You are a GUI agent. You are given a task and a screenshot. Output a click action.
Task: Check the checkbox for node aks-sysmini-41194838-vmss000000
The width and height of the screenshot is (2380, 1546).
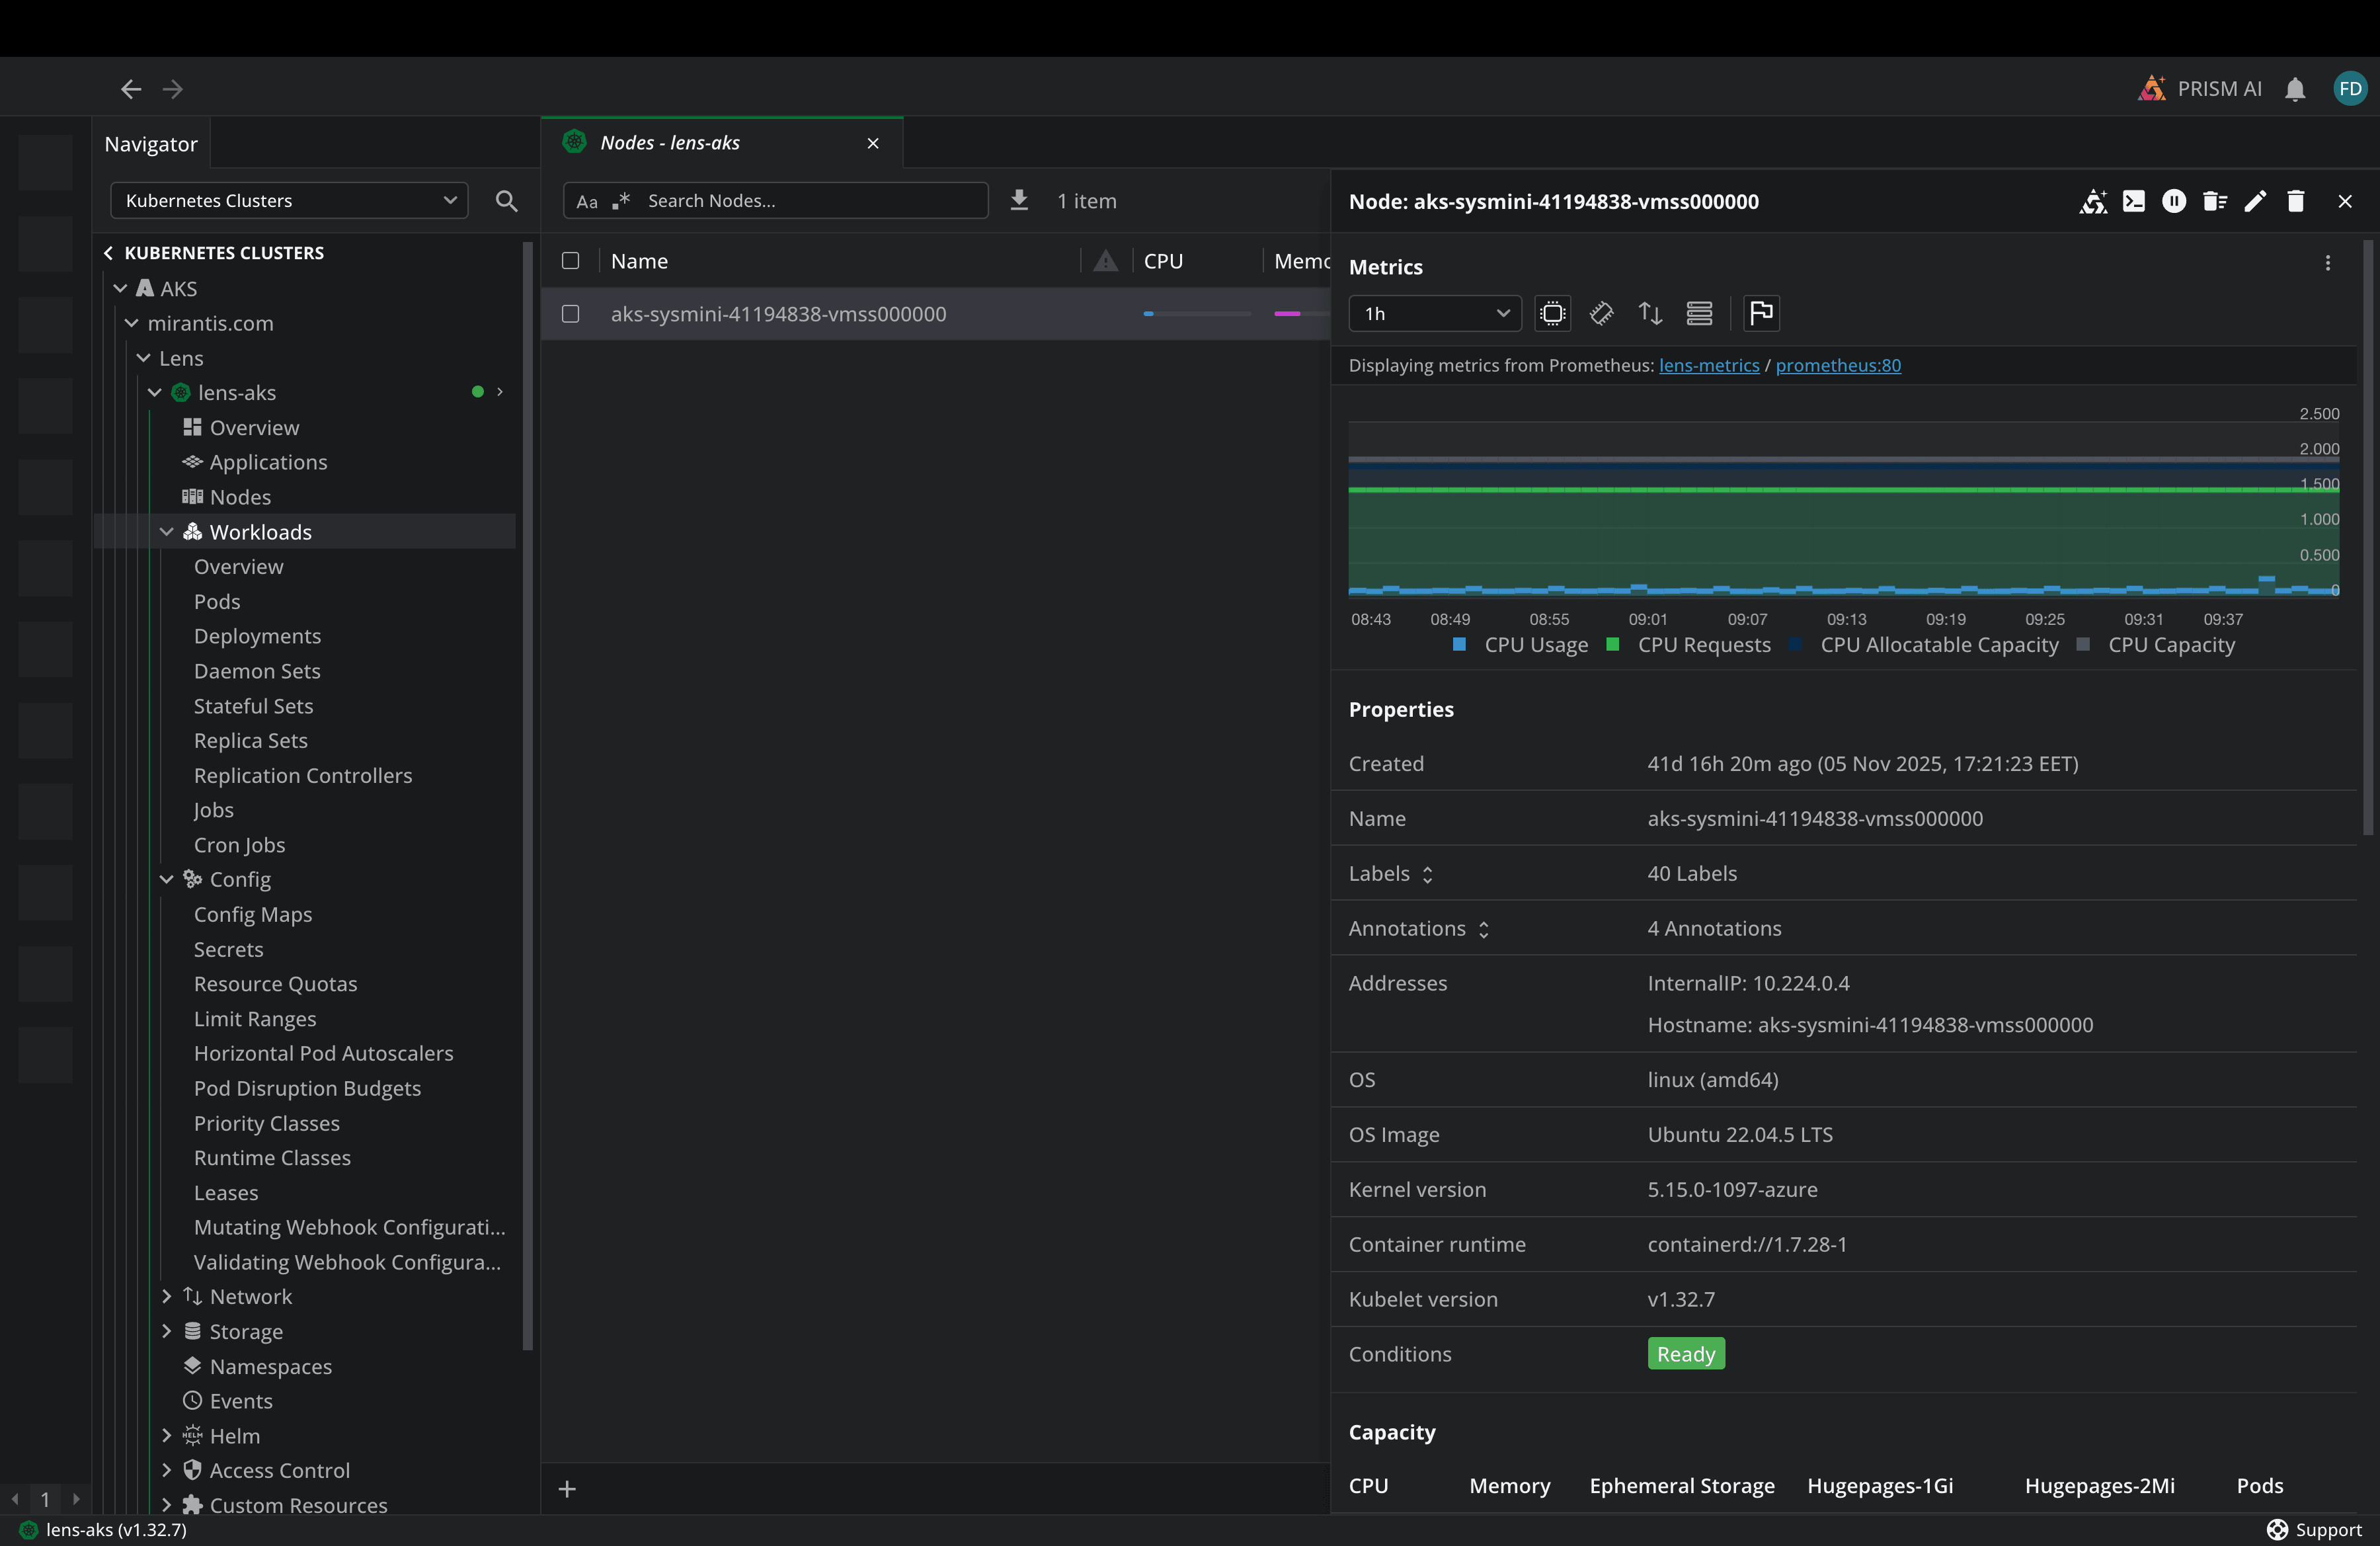[570, 313]
